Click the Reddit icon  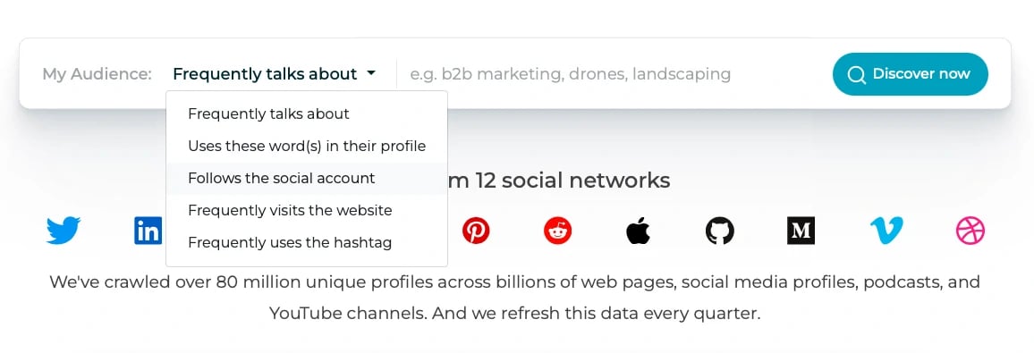(x=558, y=231)
